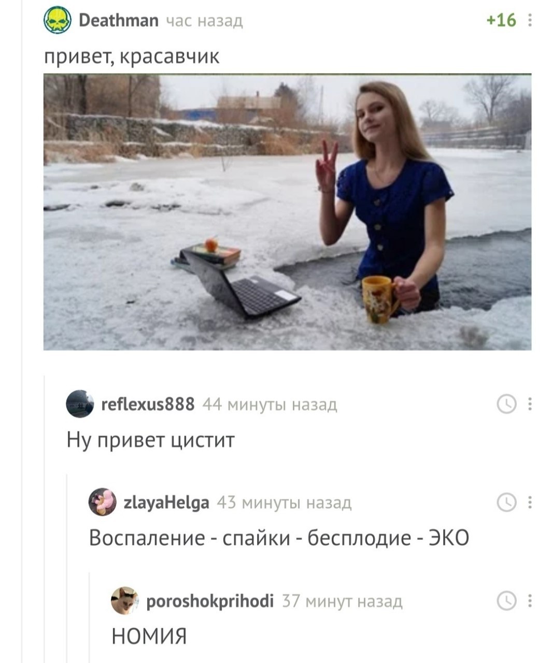552x663 pixels.
Task: Open three-dot menu on reflexus888 comment
Action: [529, 403]
